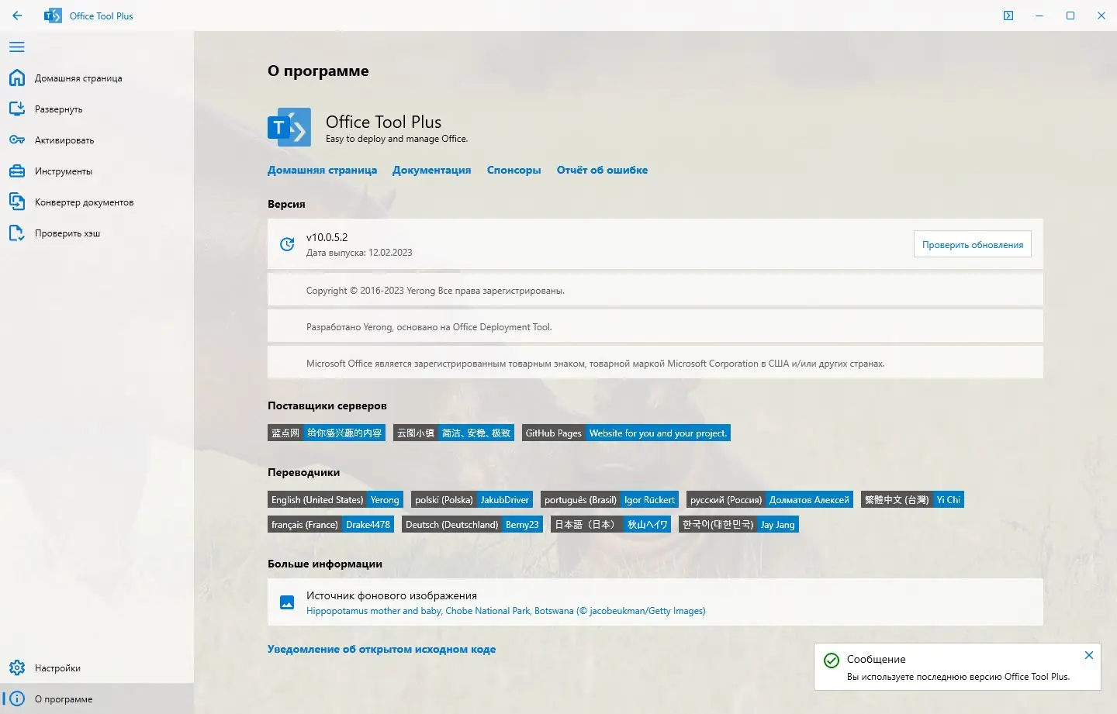Viewport: 1117px width, 714px height.
Task: Click the Deutsch (Deutschland) Berny23 badge
Action: [x=472, y=524]
